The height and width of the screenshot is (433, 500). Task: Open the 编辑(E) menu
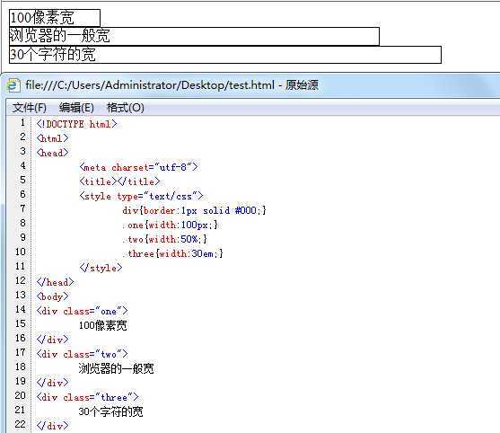76,108
